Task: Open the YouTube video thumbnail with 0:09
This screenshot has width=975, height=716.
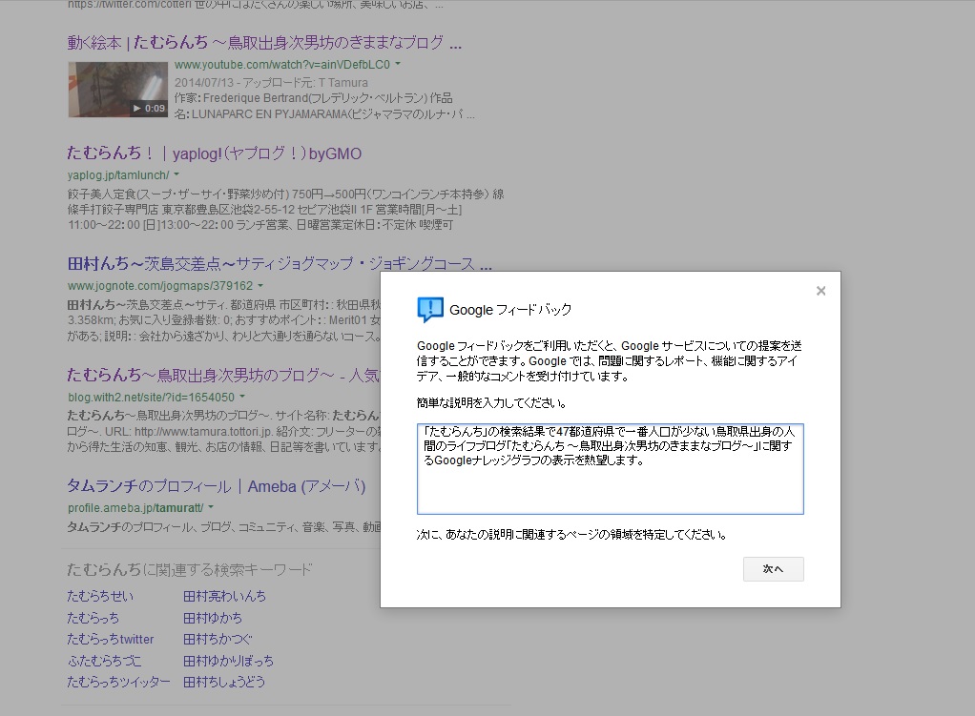Action: [118, 90]
